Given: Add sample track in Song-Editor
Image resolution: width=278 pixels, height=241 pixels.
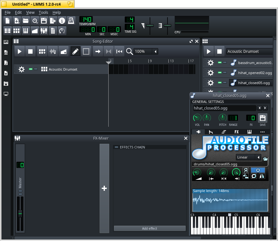Looking at the screenshot, I should (x=53, y=51).
